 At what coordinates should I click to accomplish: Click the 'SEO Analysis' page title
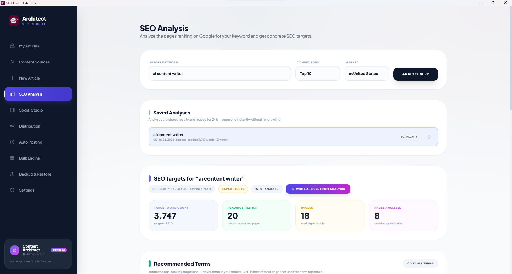click(164, 28)
